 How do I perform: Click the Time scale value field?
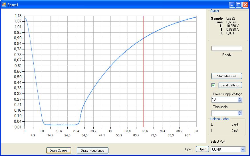coord(225,113)
